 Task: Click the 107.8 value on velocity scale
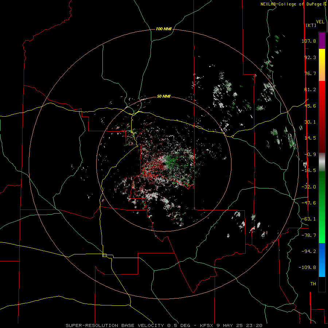[x=309, y=41]
